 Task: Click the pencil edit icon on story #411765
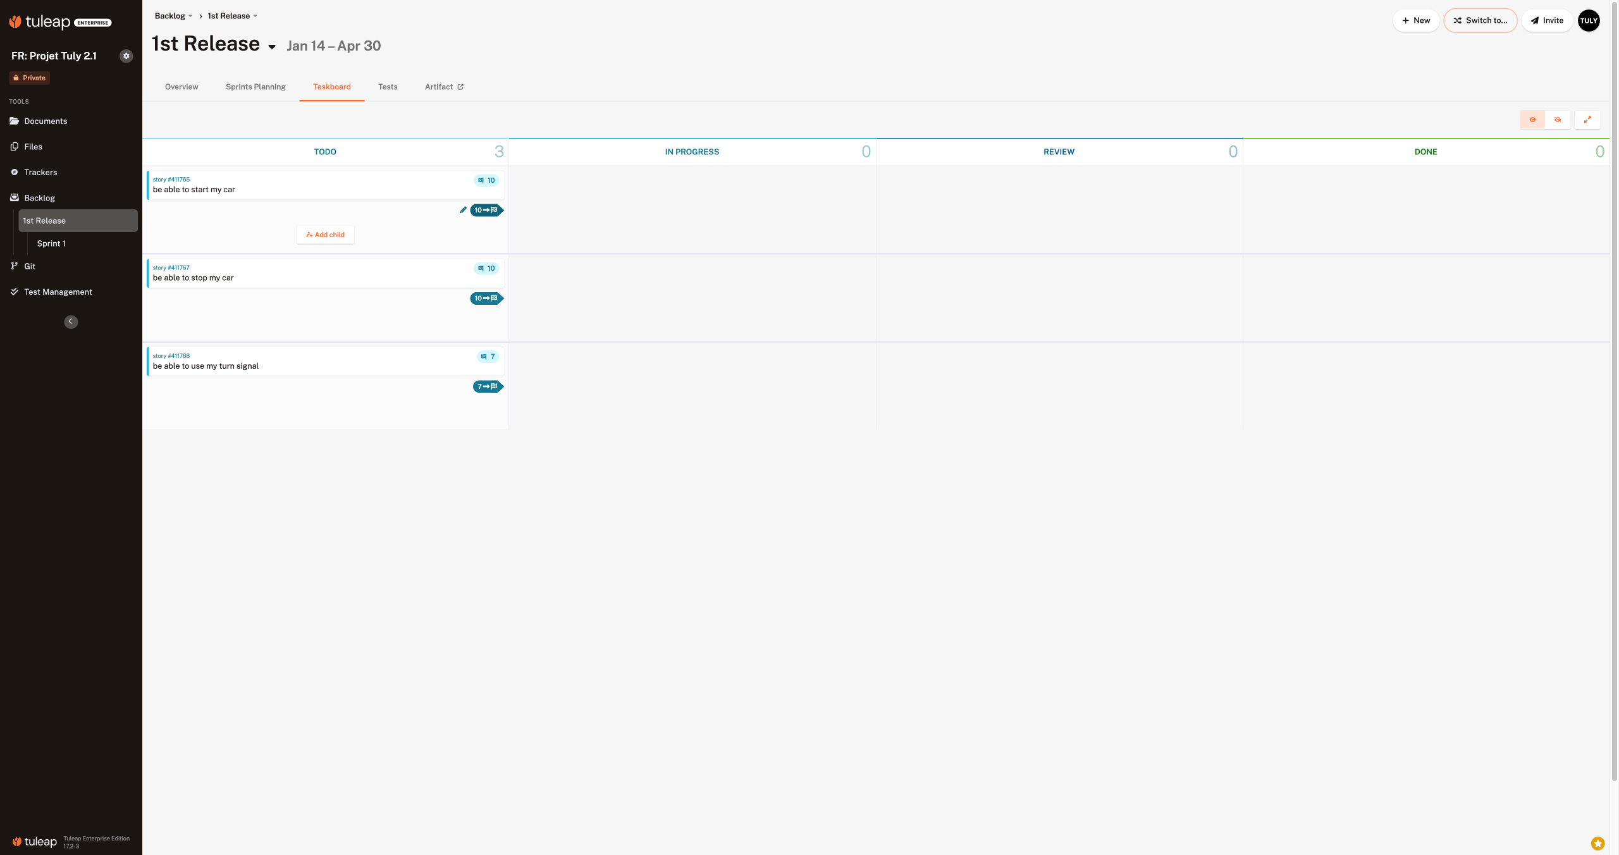(x=463, y=210)
